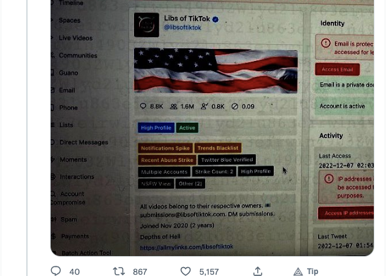Click the @libsoftiktok handle link
Viewport: 386px width, 276px height.
(x=182, y=28)
